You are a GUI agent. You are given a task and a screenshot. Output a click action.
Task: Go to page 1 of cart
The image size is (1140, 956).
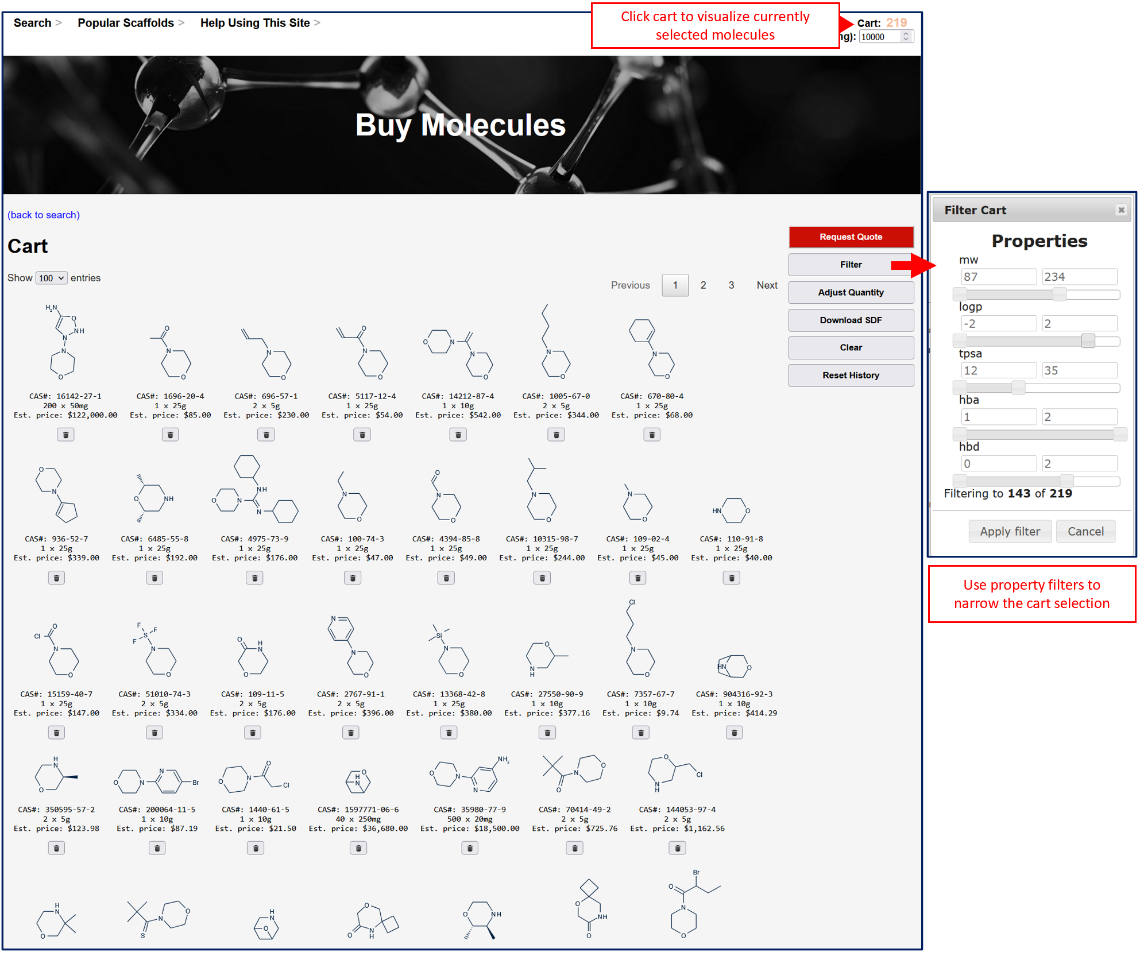click(675, 285)
